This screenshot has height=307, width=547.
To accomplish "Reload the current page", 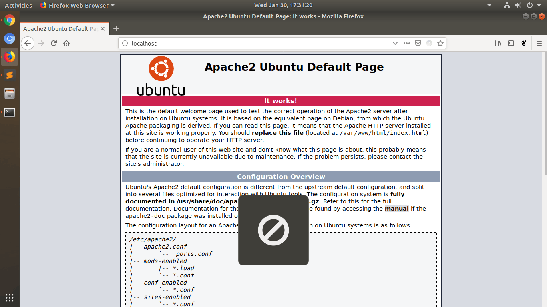I will tap(54, 43).
